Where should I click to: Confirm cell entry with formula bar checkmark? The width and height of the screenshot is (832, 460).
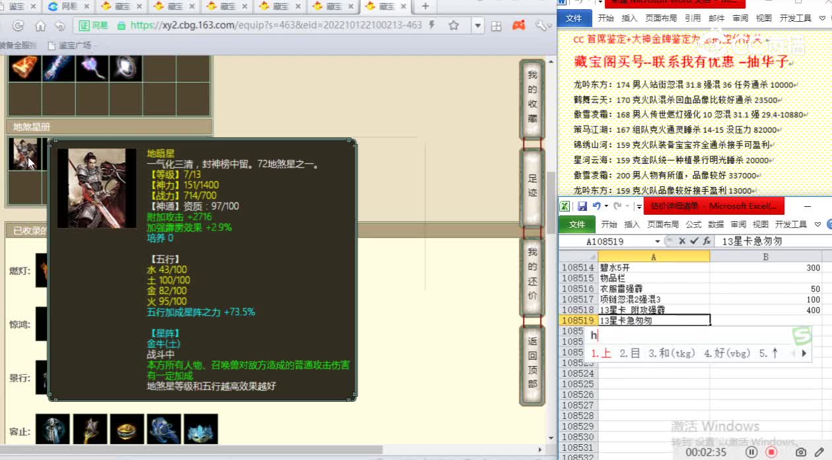[x=694, y=241]
